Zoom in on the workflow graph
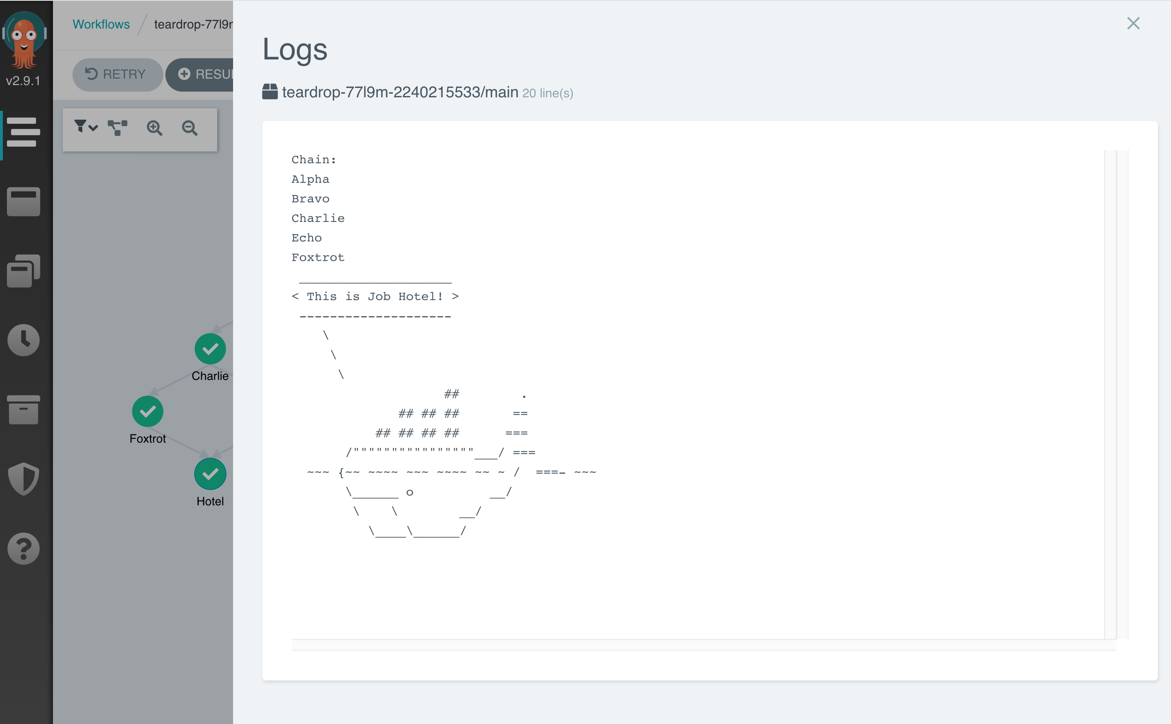The height and width of the screenshot is (724, 1171). coord(154,128)
